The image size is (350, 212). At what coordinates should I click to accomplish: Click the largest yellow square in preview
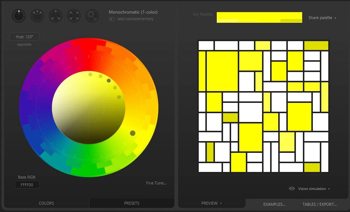click(222, 71)
